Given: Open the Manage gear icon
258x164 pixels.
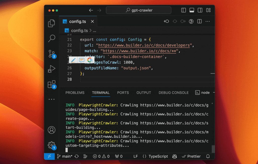Looking at the screenshot, I should tap(52, 146).
